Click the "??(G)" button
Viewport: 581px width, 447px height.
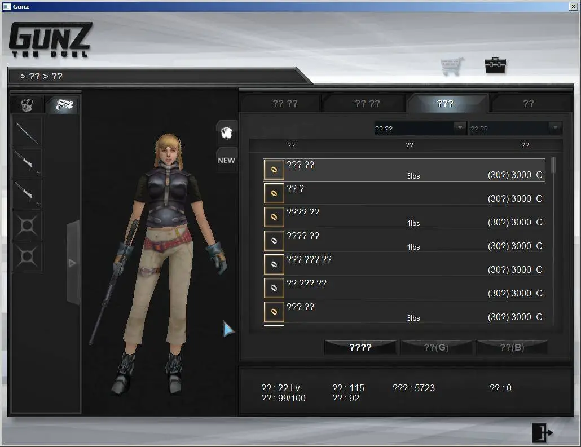[x=436, y=347]
